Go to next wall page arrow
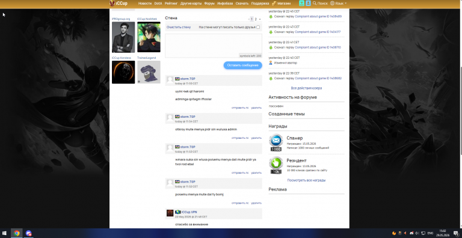This screenshot has height=238, width=462. [260, 19]
